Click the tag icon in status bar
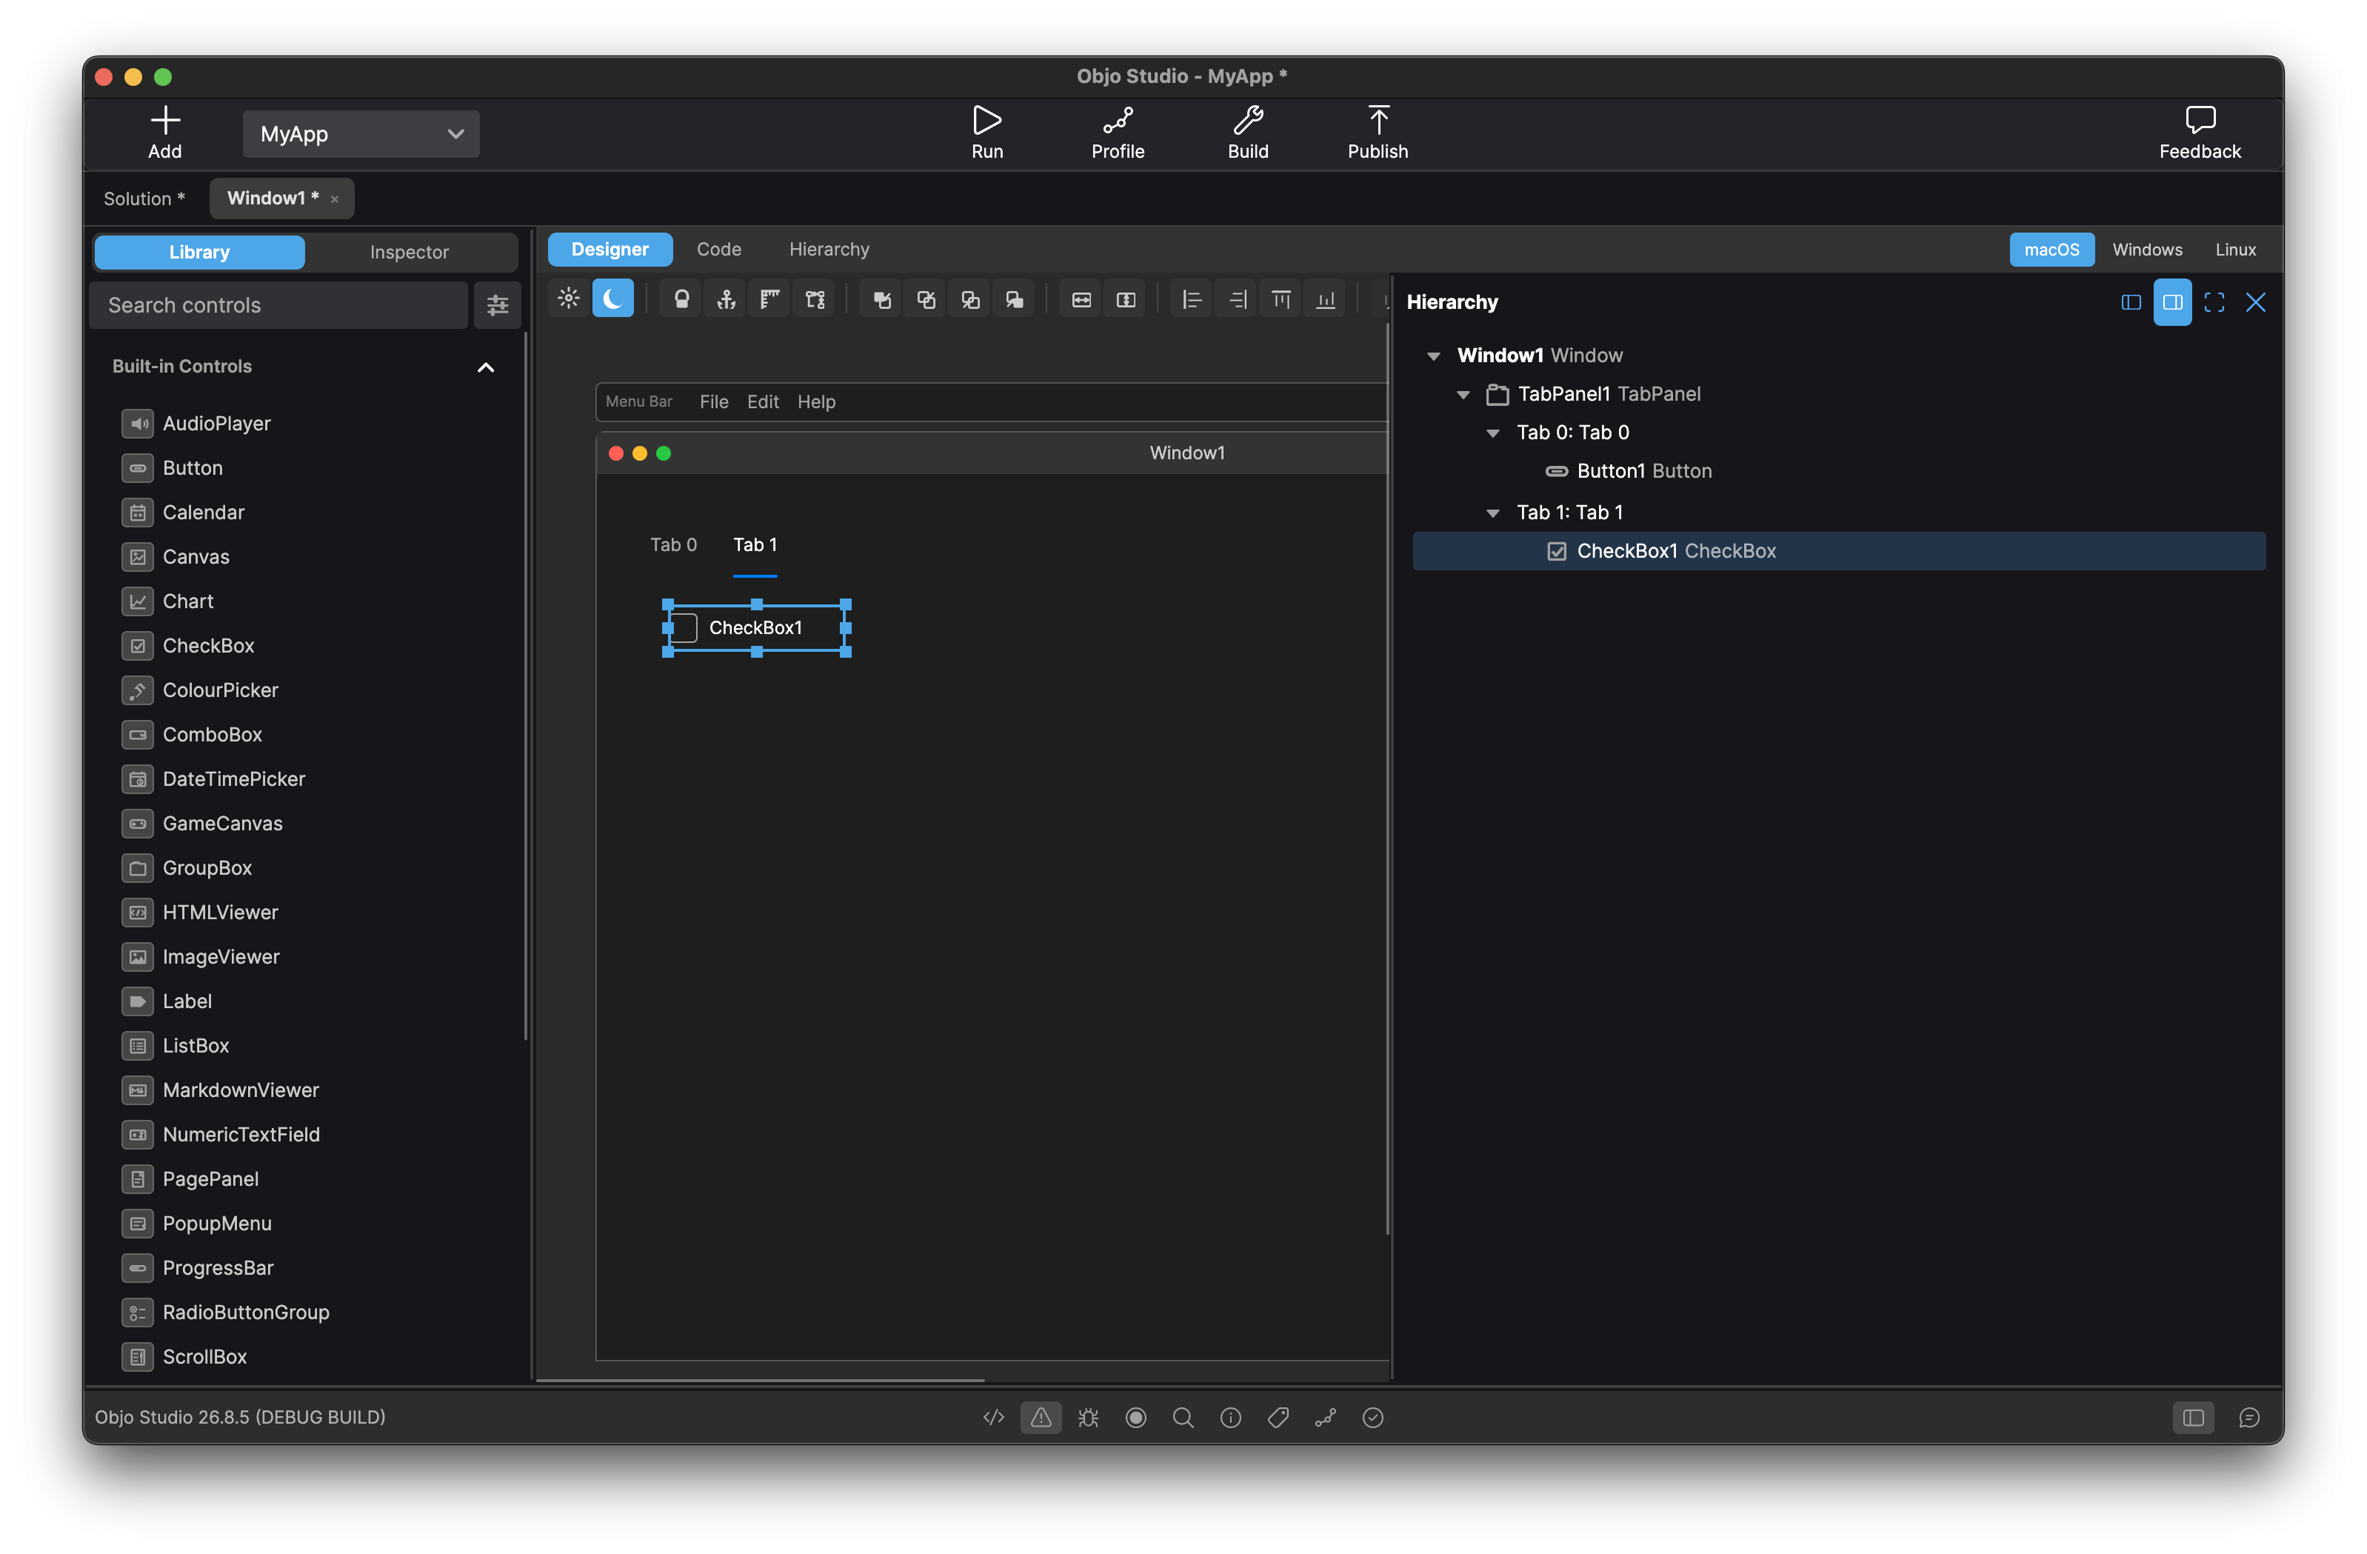The width and height of the screenshot is (2367, 1554). point(1278,1418)
